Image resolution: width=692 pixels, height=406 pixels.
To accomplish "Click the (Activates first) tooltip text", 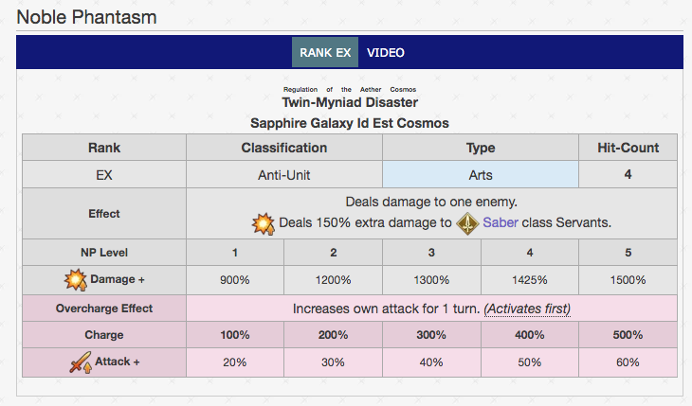I will point(527,309).
